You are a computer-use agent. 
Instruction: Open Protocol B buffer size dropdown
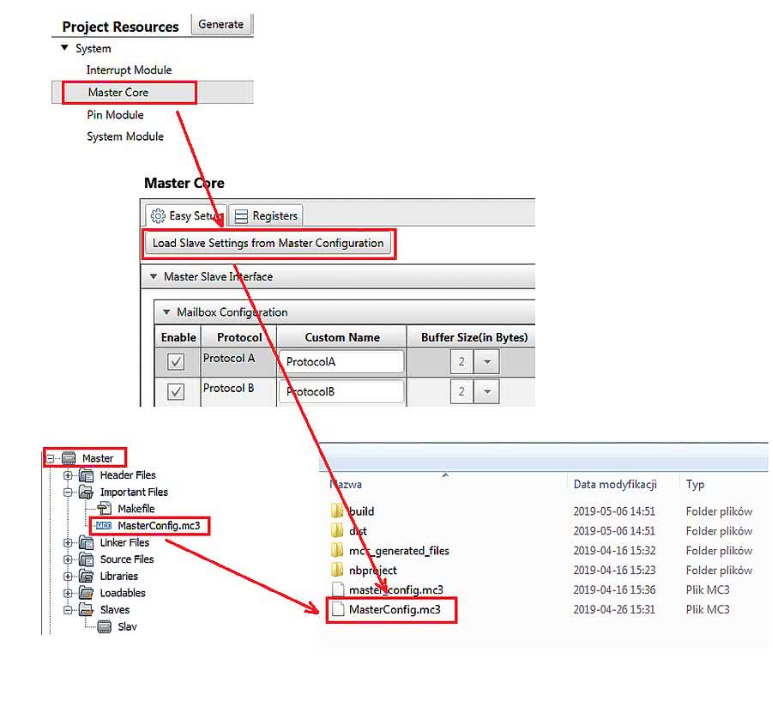[x=486, y=392]
